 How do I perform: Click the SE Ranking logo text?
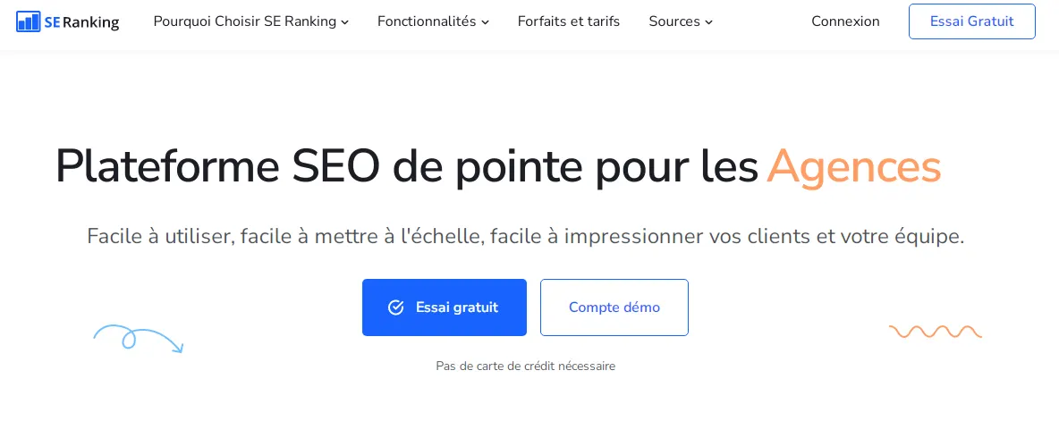pos(81,22)
